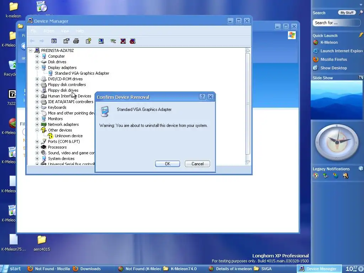Screen dimensions: 364x273
Task: Click the Slide Show mountain thumbnail
Action: click(x=336, y=100)
